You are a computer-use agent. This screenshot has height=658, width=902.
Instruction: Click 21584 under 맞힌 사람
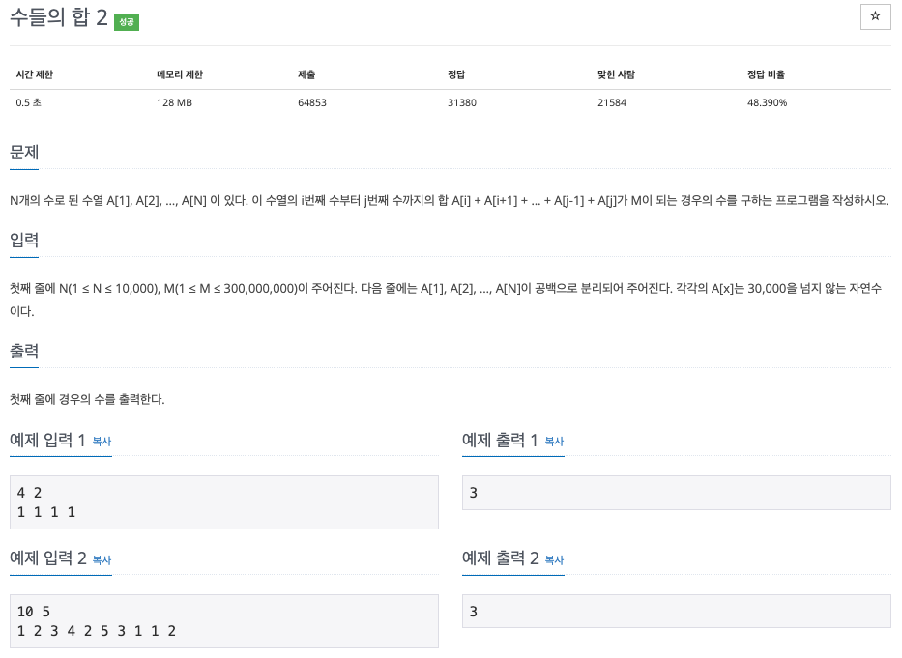(x=614, y=102)
